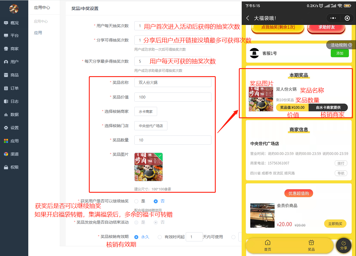Select 是 for 获奖用户是否可以继续抽奖

point(136,201)
